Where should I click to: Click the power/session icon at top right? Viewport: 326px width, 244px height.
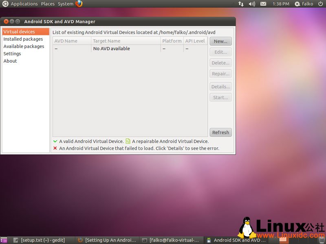point(320,4)
